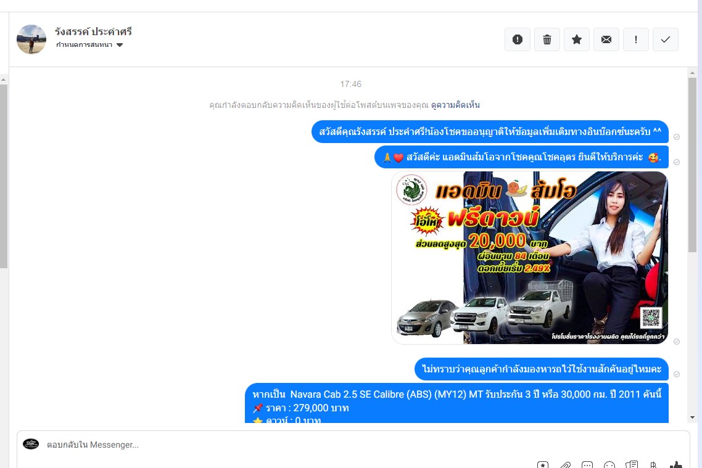Click the chat vertical scrollbar thumb

(x=693, y=165)
